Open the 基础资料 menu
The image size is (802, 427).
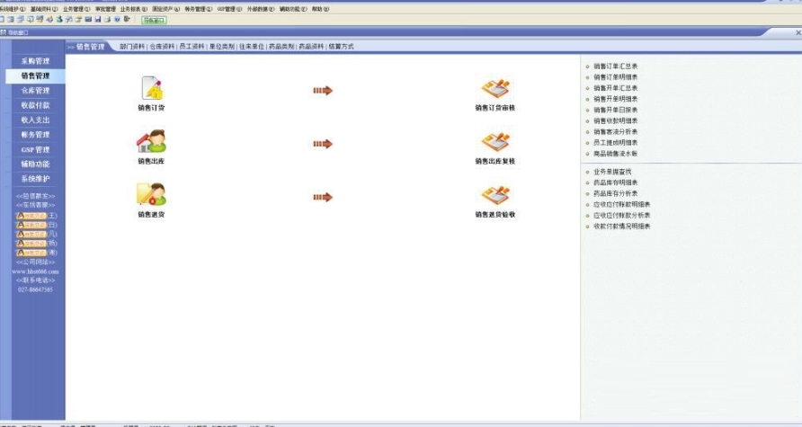tap(44, 9)
